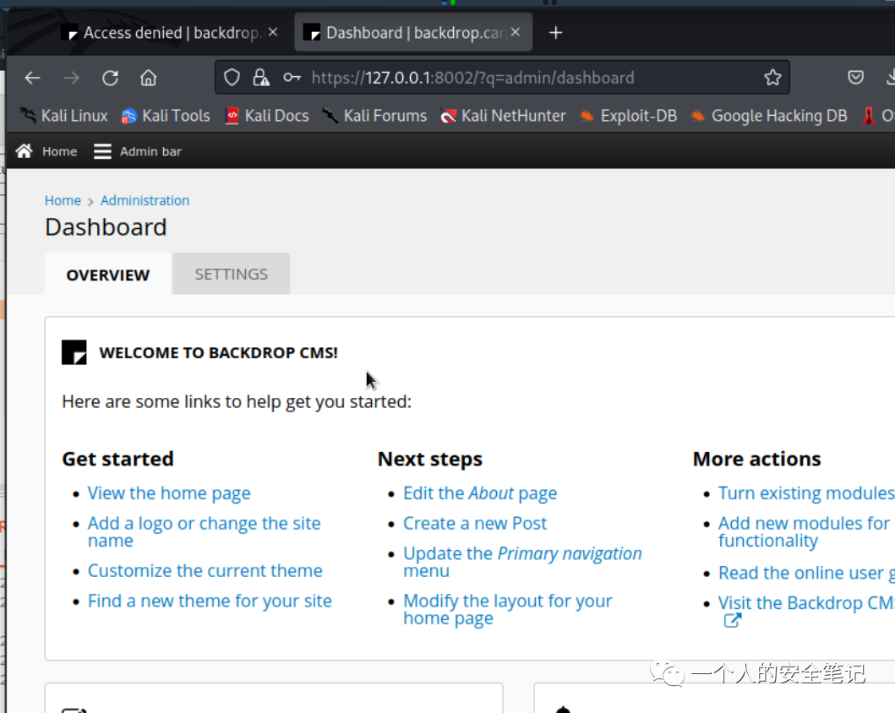Viewport: 895px width, 713px height.
Task: Open Modify the layout for home page
Action: 507,609
